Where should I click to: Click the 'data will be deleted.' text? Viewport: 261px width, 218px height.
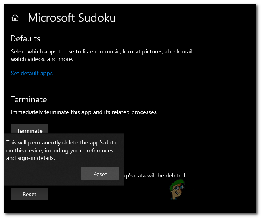tap(160, 176)
